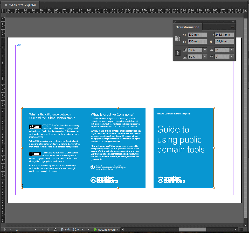This screenshot has height=233, width=249.
Task: Open the Transformation panel flyout menu
Action: coord(232,27)
